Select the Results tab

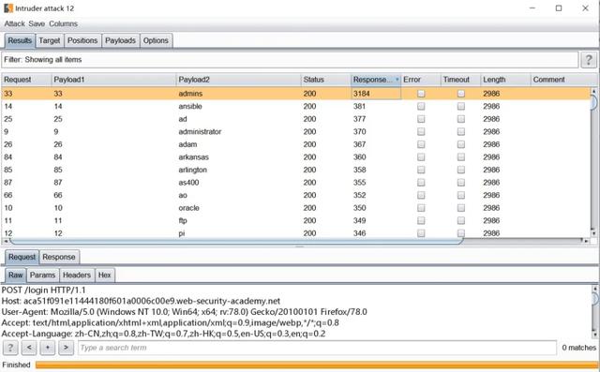[x=20, y=40]
